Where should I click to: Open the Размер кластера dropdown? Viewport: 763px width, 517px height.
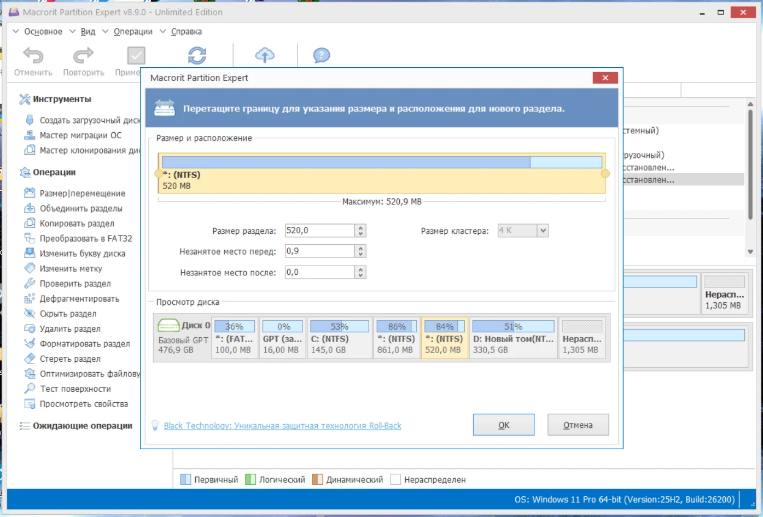tap(543, 231)
